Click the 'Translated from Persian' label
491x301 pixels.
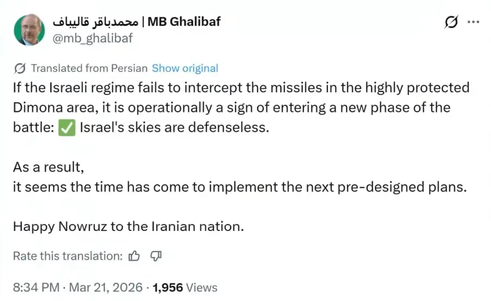pyautogui.click(x=89, y=68)
